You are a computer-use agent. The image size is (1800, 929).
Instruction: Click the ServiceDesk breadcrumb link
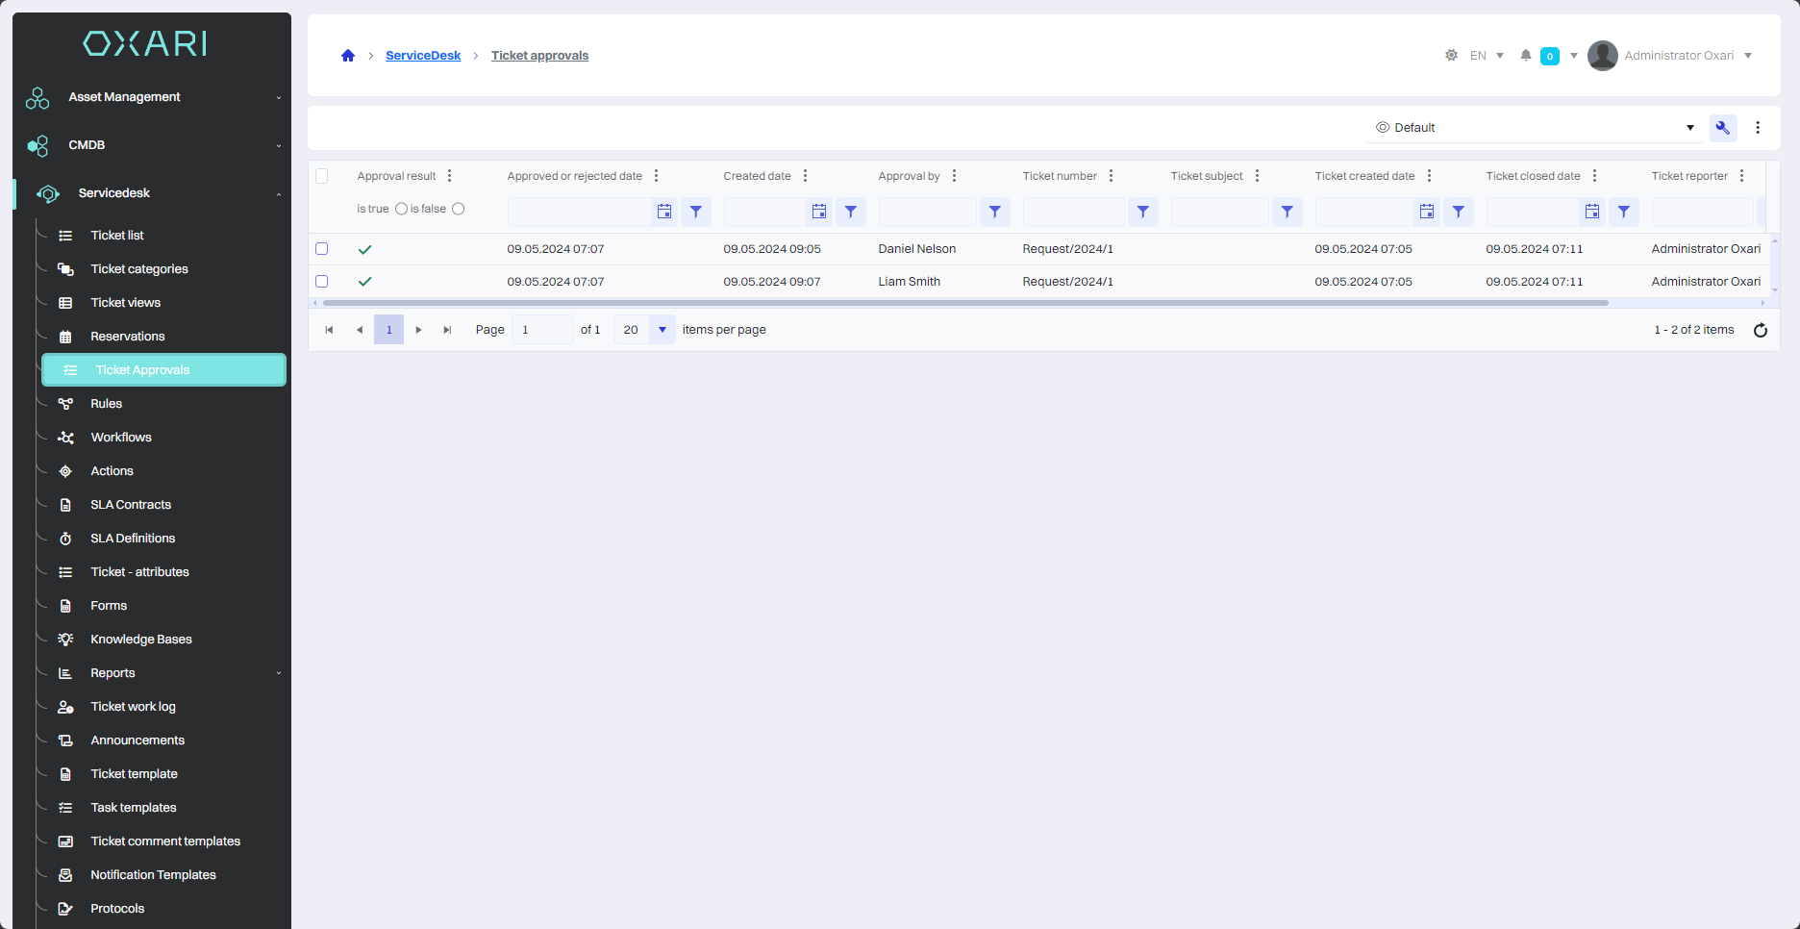click(x=423, y=56)
